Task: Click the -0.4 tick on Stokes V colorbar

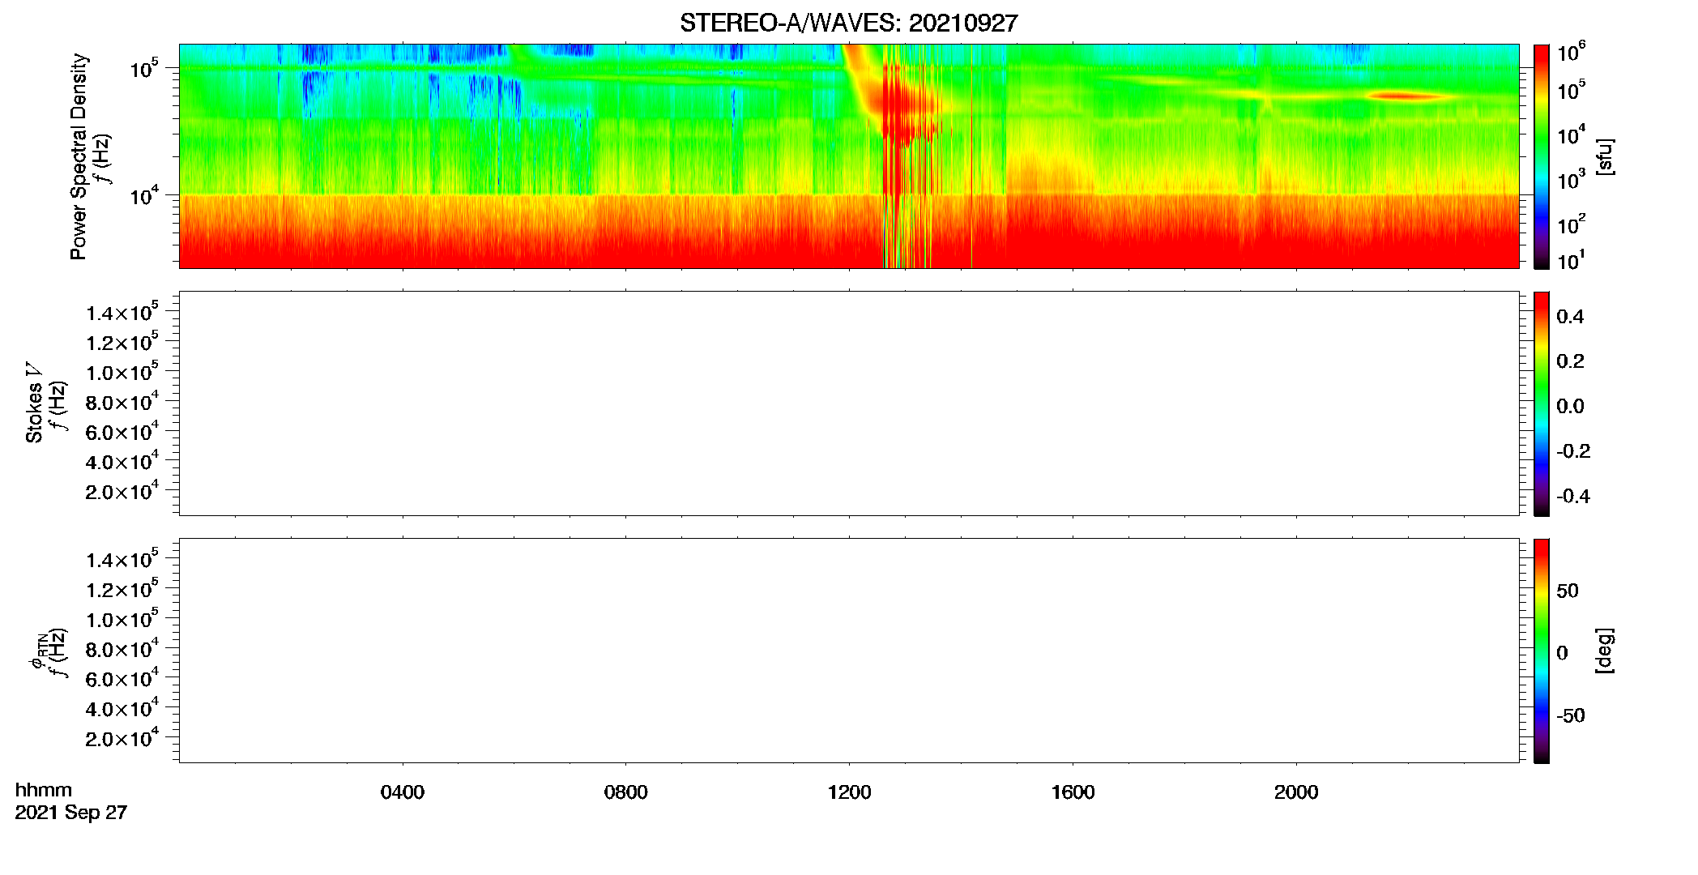Action: (1573, 496)
